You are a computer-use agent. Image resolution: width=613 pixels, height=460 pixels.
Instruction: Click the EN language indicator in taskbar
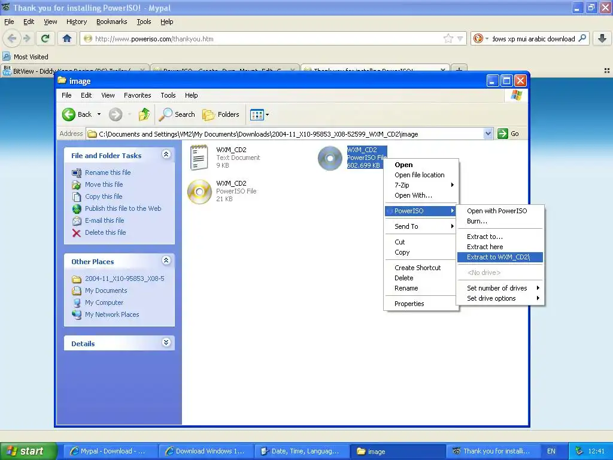pyautogui.click(x=551, y=451)
